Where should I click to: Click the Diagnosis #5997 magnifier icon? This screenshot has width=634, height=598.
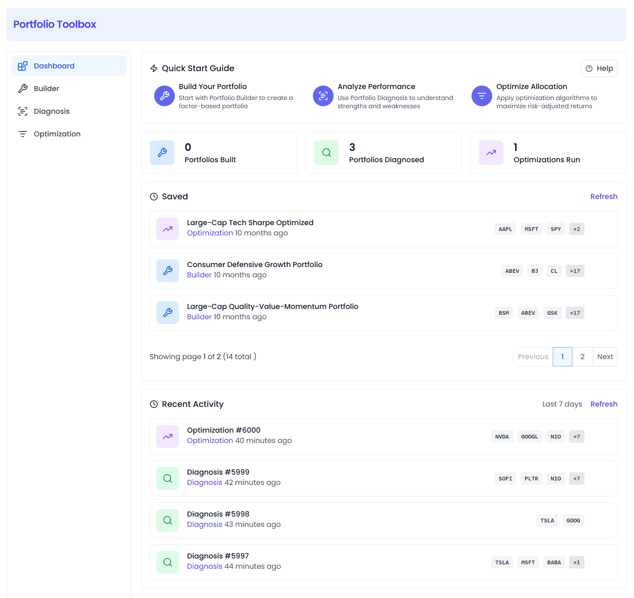tap(168, 562)
